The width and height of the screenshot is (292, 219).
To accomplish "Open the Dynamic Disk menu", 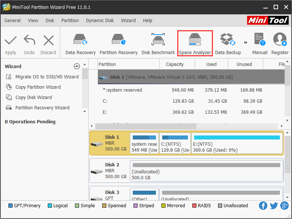I will click(100, 21).
